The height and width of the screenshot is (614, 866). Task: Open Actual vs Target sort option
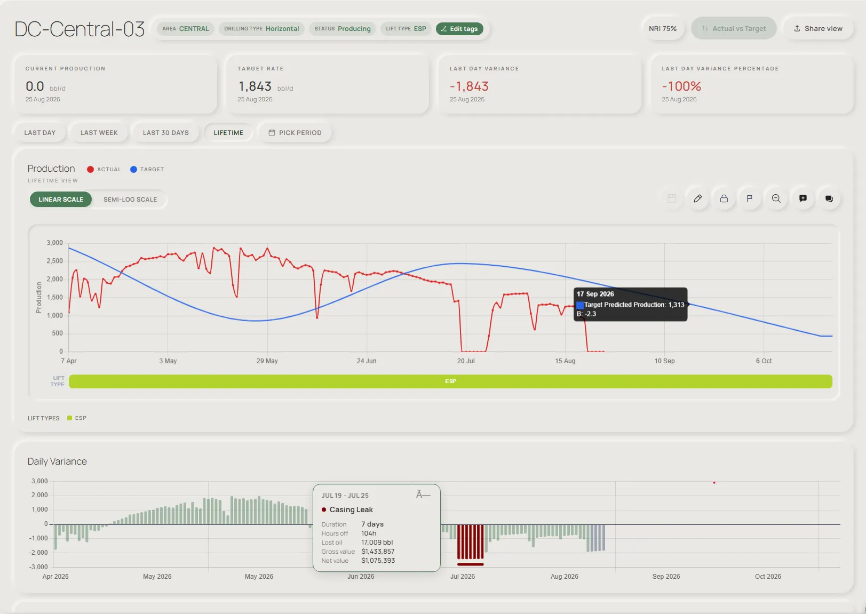[734, 29]
